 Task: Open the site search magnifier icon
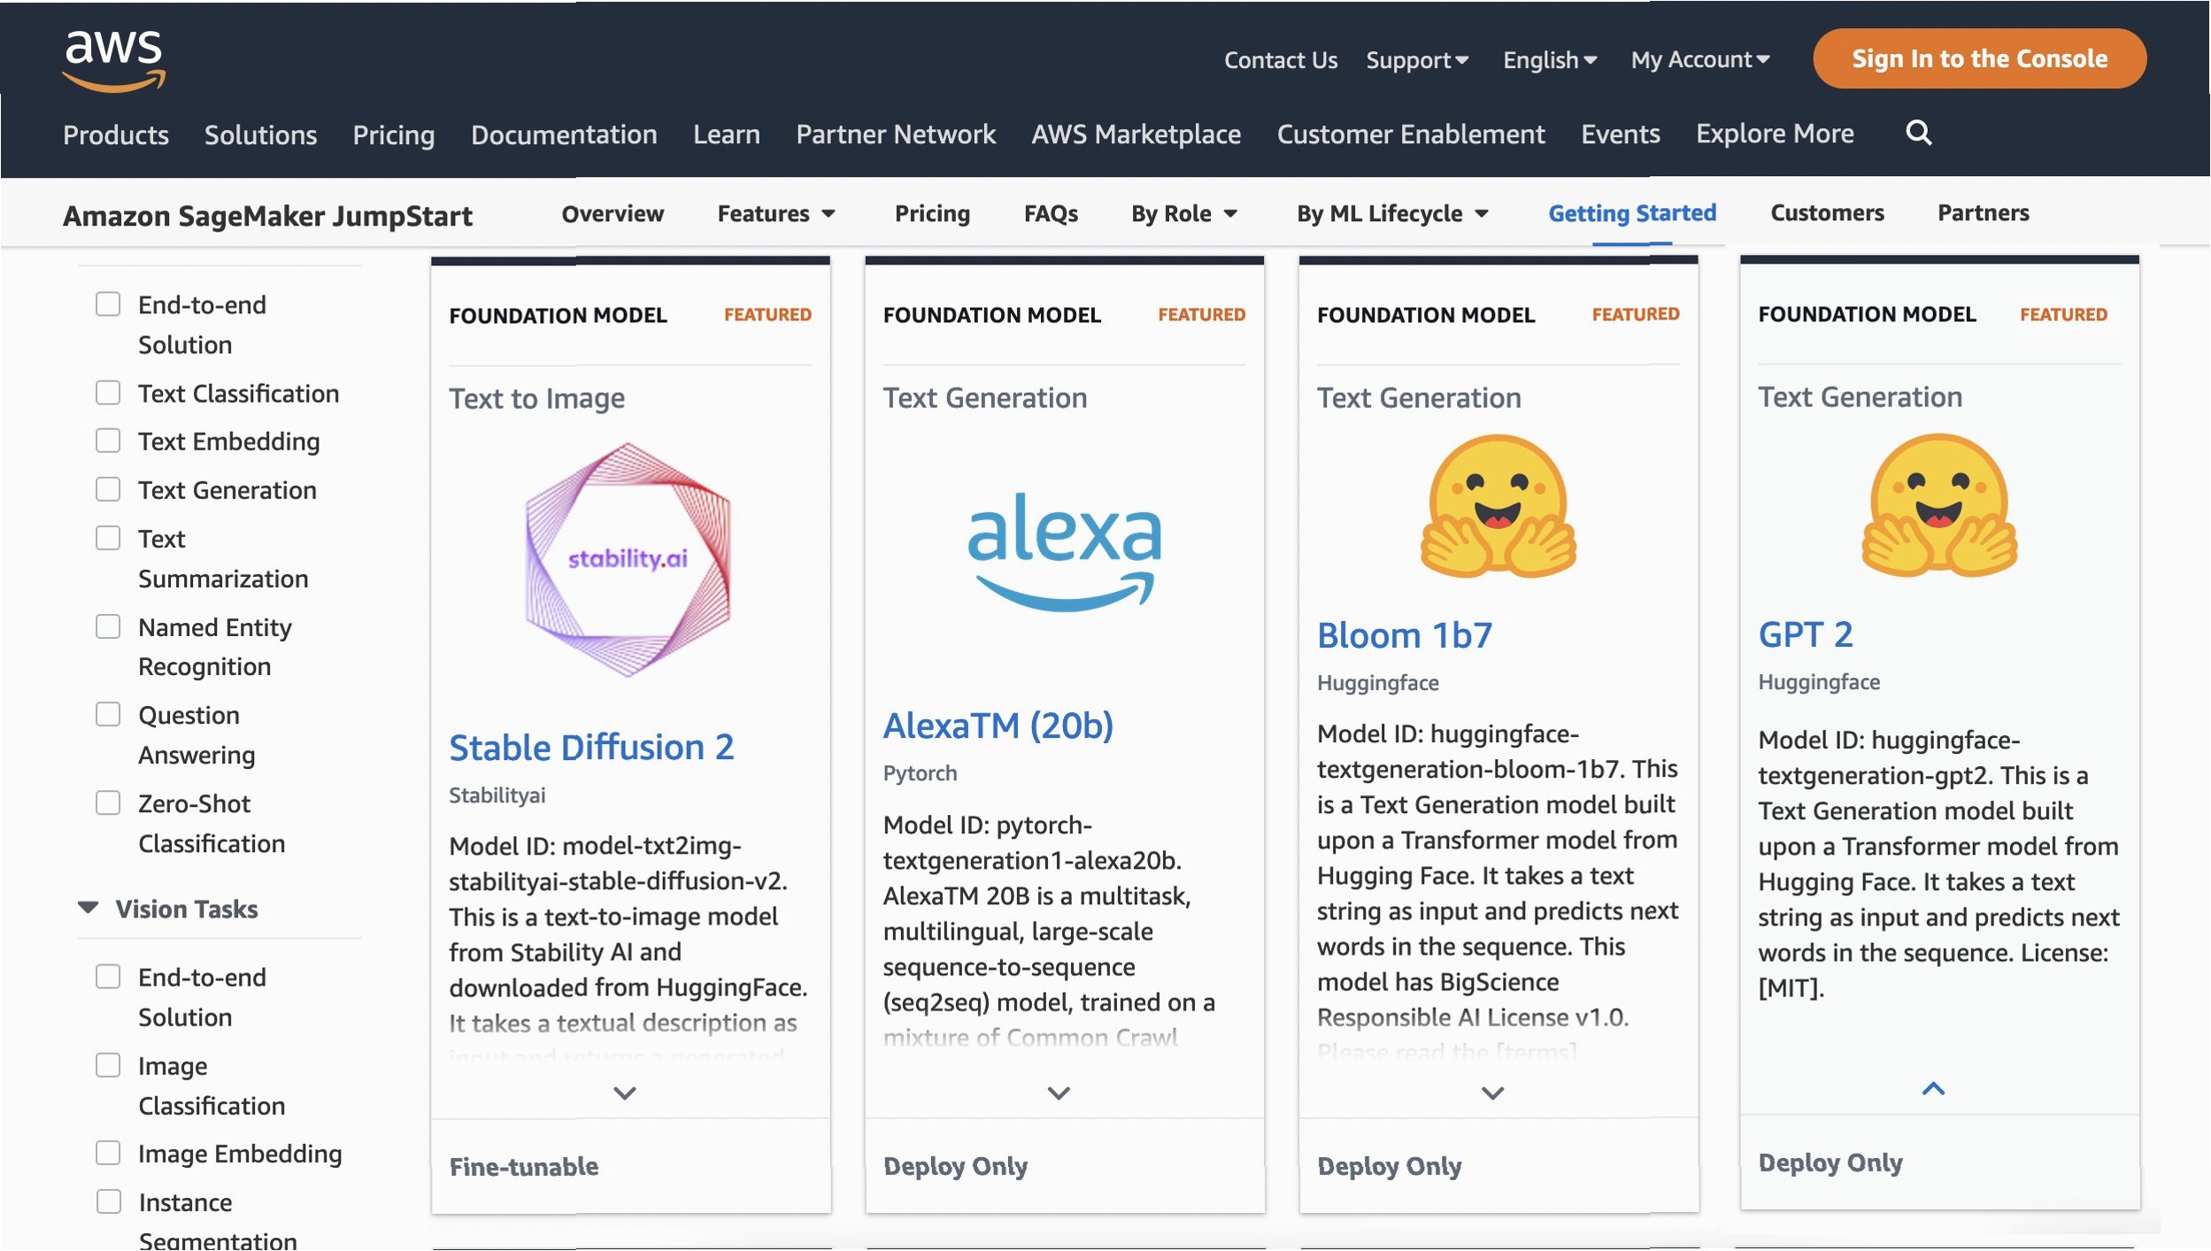click(1918, 133)
